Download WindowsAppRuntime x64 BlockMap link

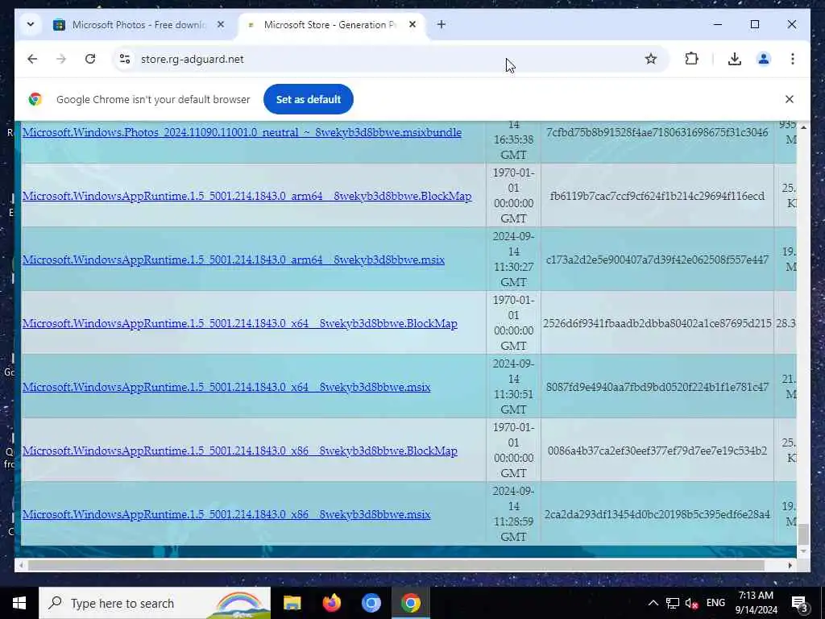pyautogui.click(x=239, y=323)
